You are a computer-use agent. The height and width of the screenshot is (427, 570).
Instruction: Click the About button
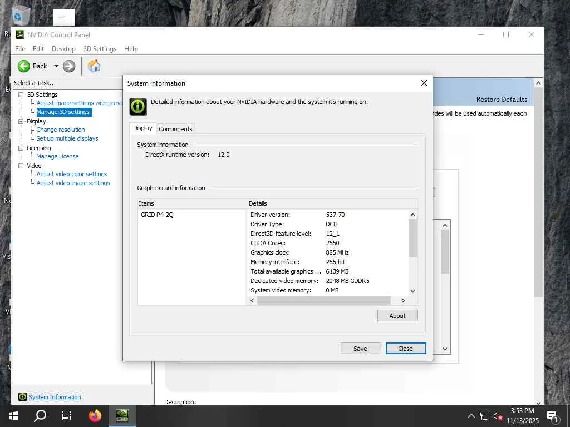(x=397, y=316)
